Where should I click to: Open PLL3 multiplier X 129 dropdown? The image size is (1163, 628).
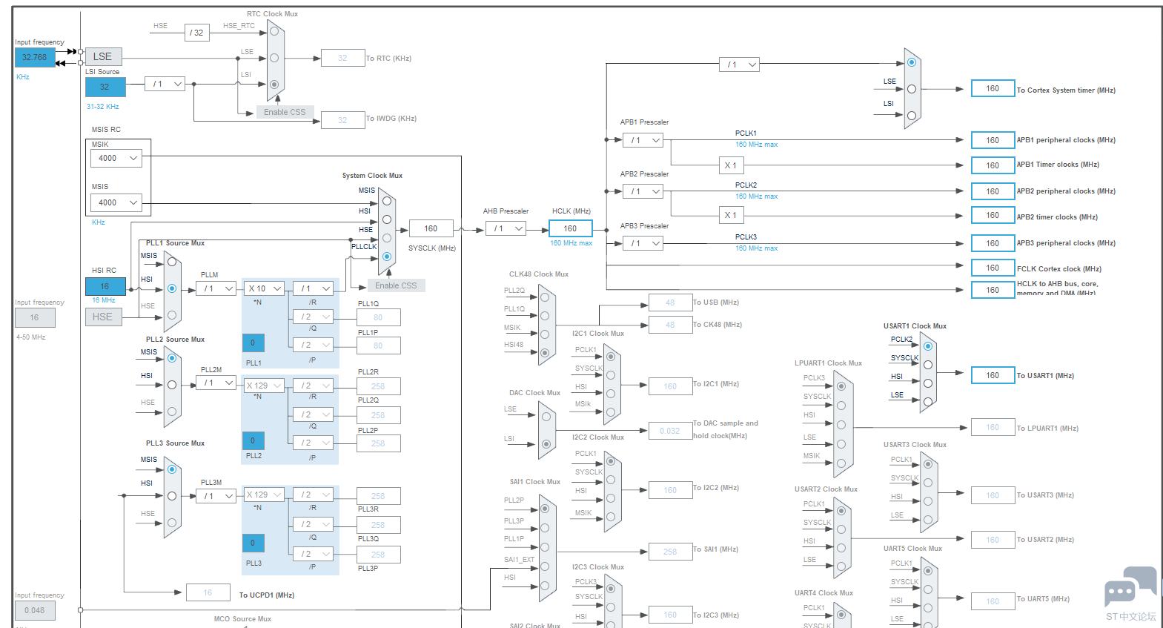265,495
